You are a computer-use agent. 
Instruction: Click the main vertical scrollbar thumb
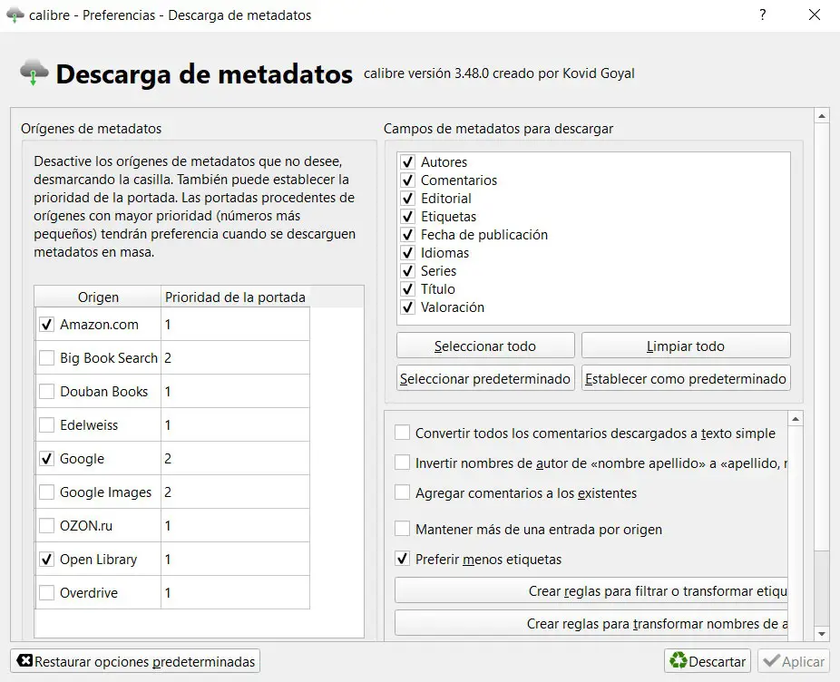click(822, 336)
